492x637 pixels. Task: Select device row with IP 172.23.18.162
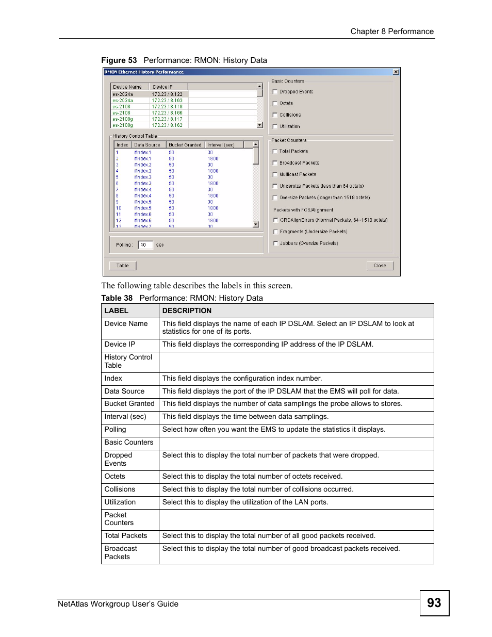(184, 125)
